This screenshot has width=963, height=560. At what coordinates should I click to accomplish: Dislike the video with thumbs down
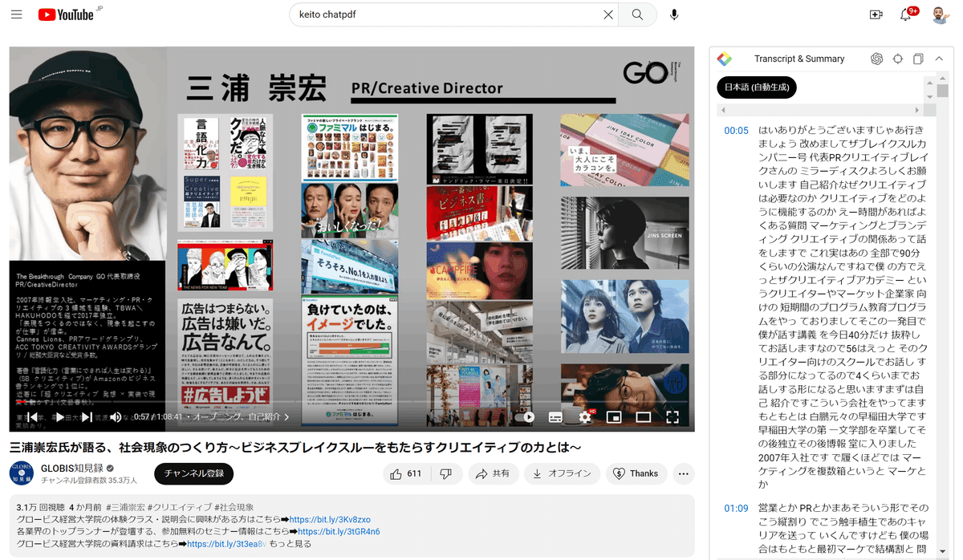tap(446, 473)
